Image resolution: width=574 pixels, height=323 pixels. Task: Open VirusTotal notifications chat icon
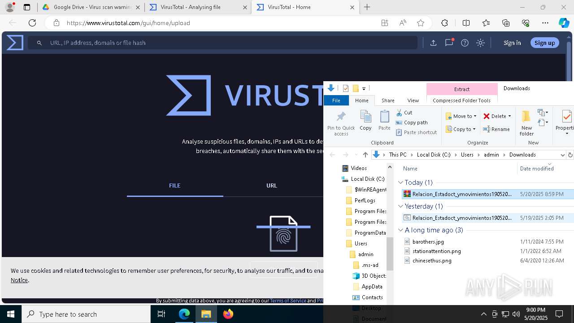click(x=449, y=43)
